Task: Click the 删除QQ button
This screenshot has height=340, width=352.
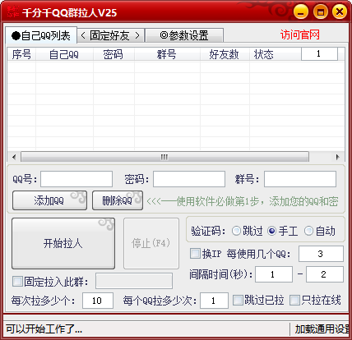Action: click(x=118, y=200)
